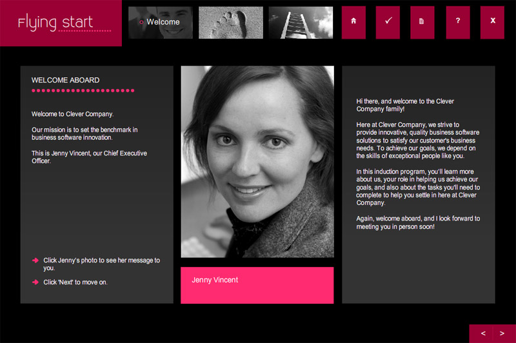Click the question mark help icon

pos(458,23)
